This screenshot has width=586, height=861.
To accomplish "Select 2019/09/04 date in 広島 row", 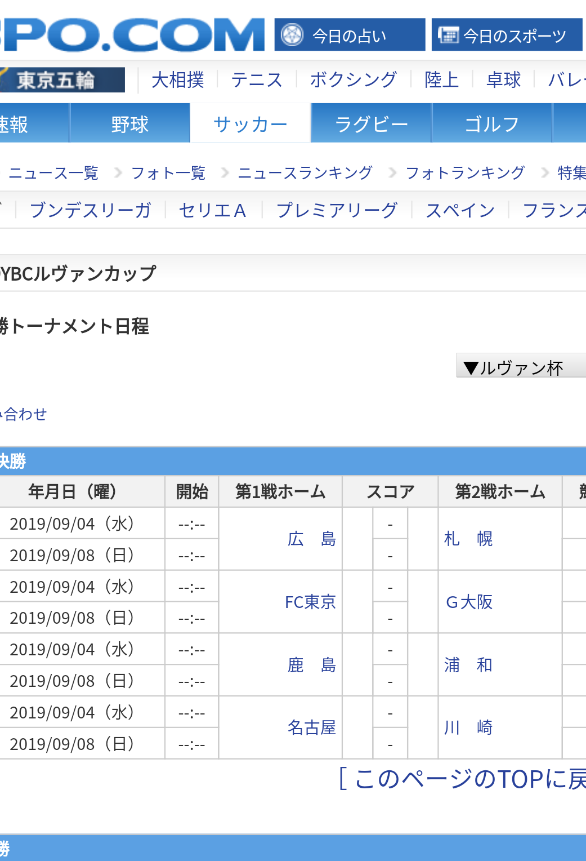I will [72, 523].
